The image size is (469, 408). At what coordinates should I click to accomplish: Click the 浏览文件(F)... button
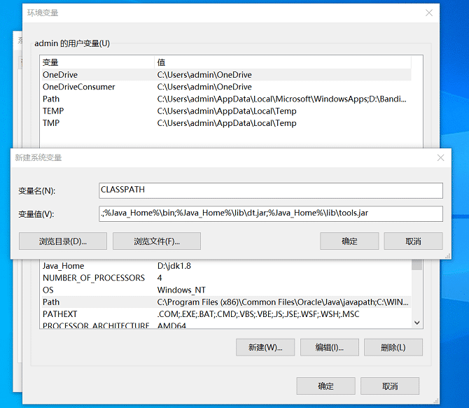157,241
